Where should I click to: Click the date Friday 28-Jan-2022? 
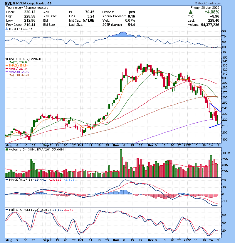click(x=205, y=8)
